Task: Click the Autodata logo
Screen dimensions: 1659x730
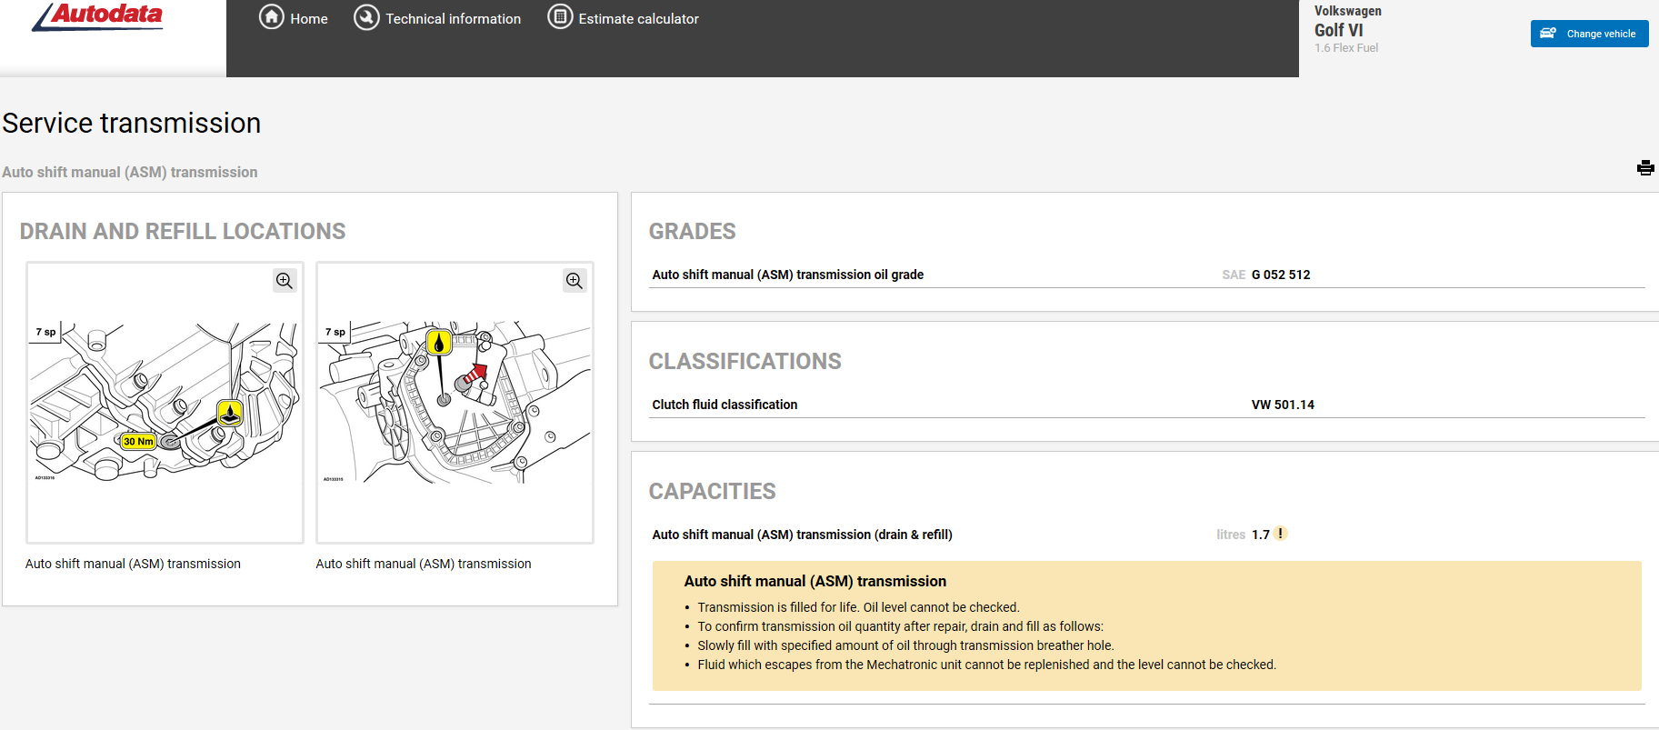Action: coord(97,16)
